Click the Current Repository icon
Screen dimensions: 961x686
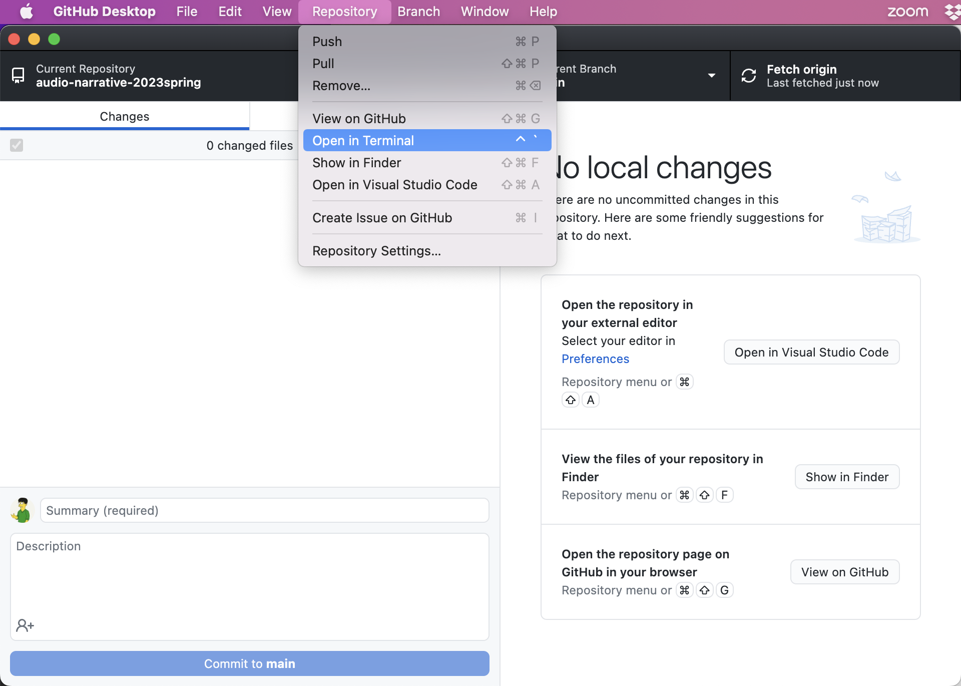click(19, 74)
